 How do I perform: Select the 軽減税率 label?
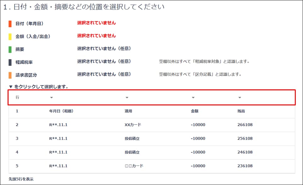[x=24, y=62]
